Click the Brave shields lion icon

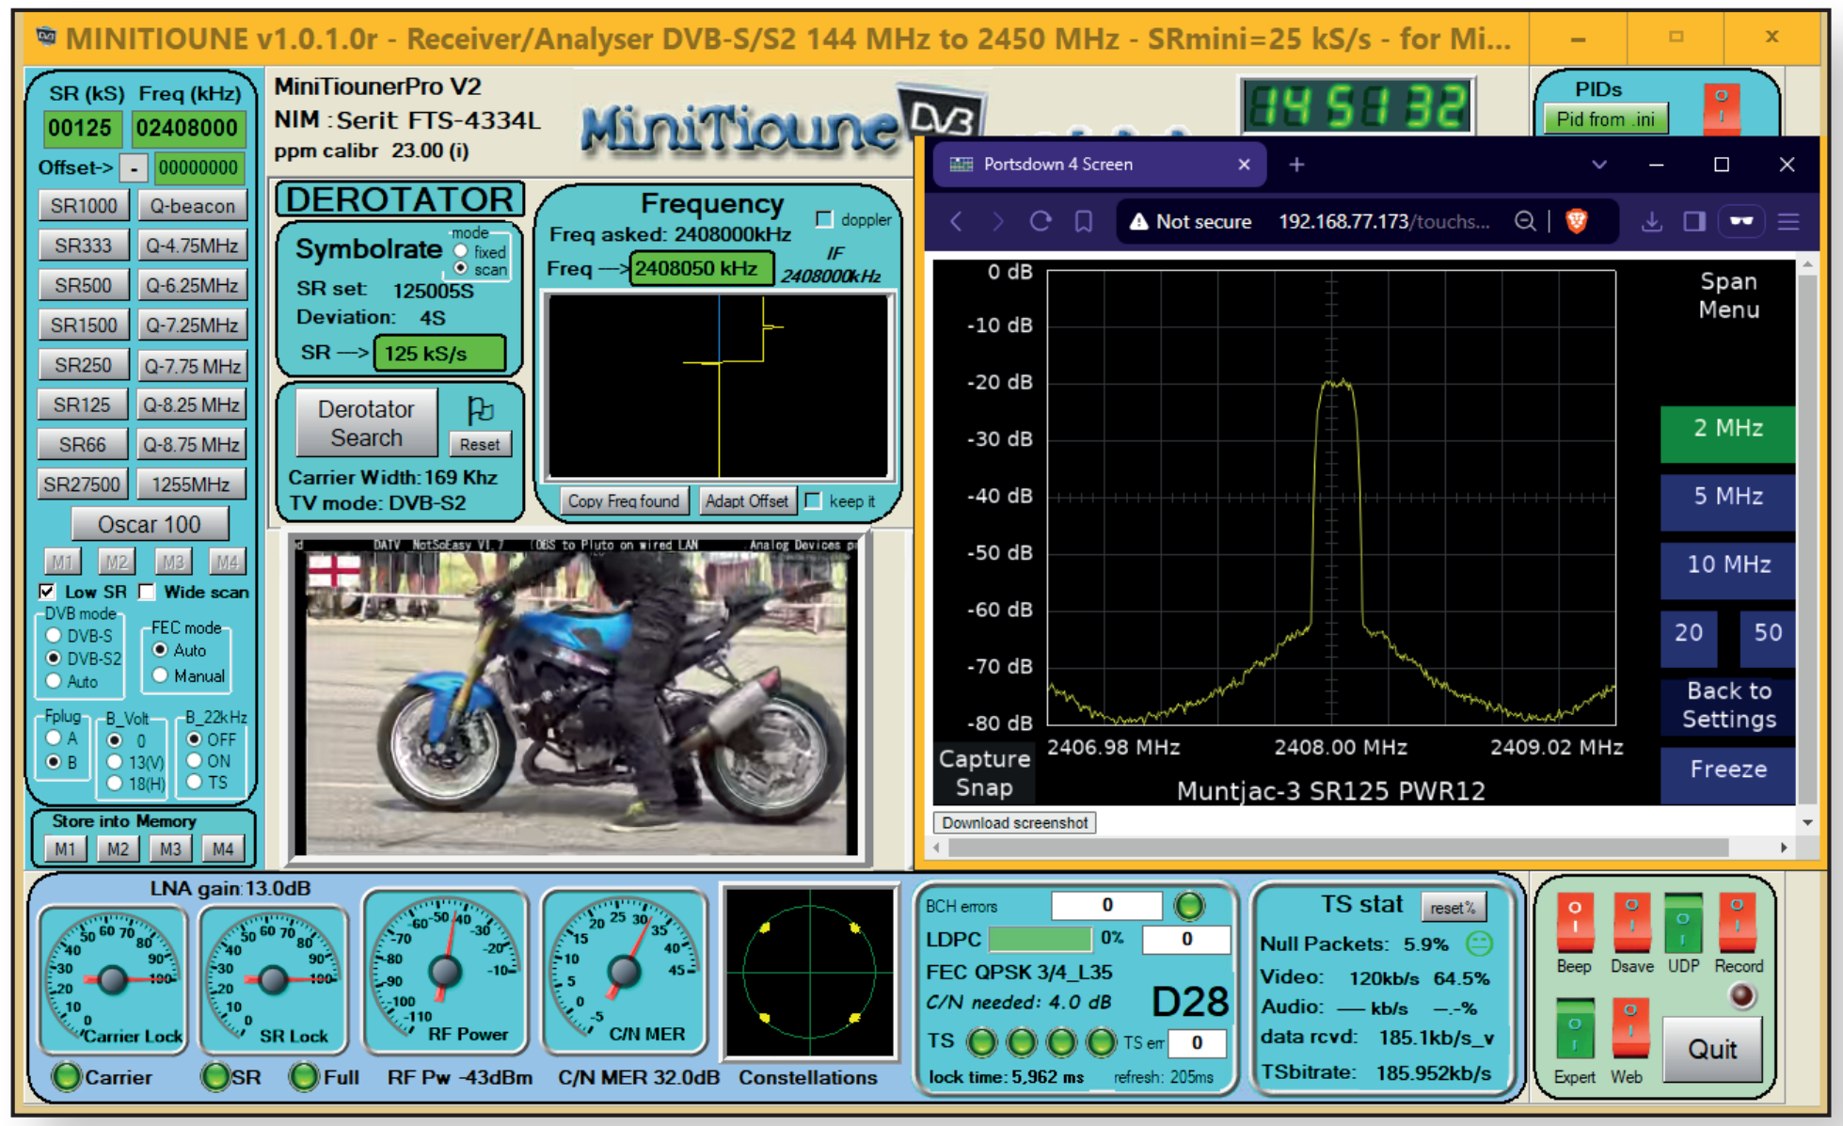click(x=1577, y=221)
